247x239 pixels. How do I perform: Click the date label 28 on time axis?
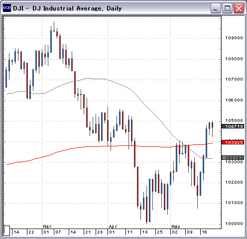[x=100, y=232]
